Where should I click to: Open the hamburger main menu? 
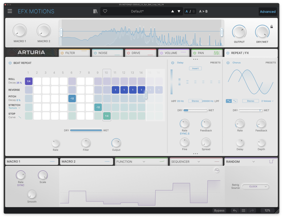(x=10, y=11)
